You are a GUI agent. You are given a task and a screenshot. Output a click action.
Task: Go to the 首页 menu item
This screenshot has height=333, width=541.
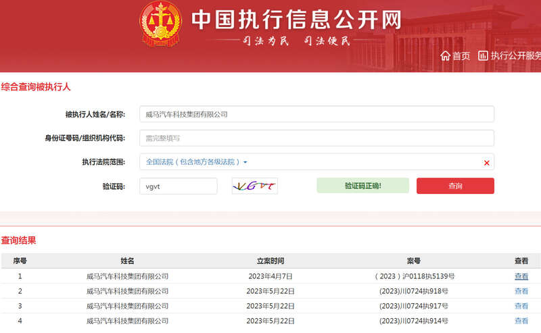pos(461,55)
